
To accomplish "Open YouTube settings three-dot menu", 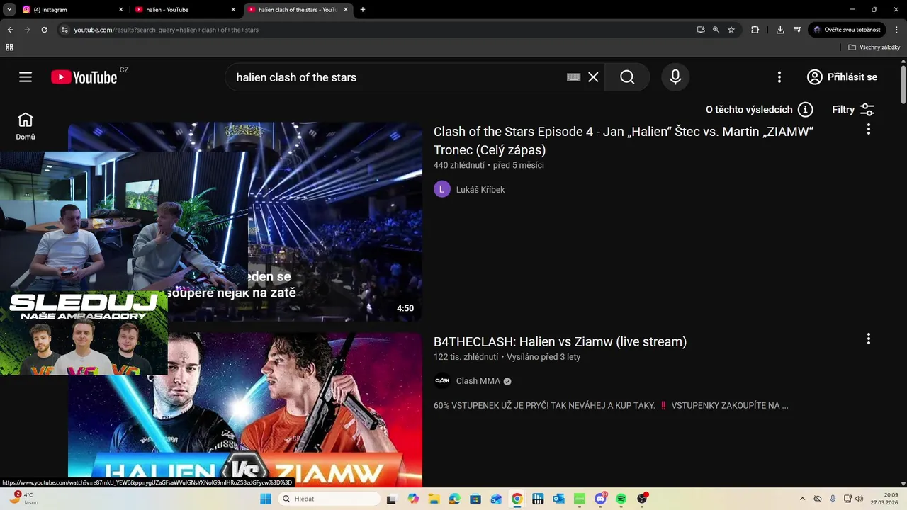I will point(779,77).
